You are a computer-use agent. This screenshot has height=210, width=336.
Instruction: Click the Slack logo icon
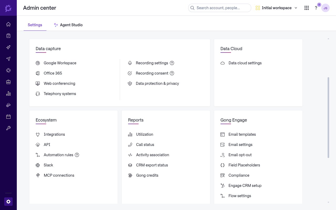coord(38,165)
